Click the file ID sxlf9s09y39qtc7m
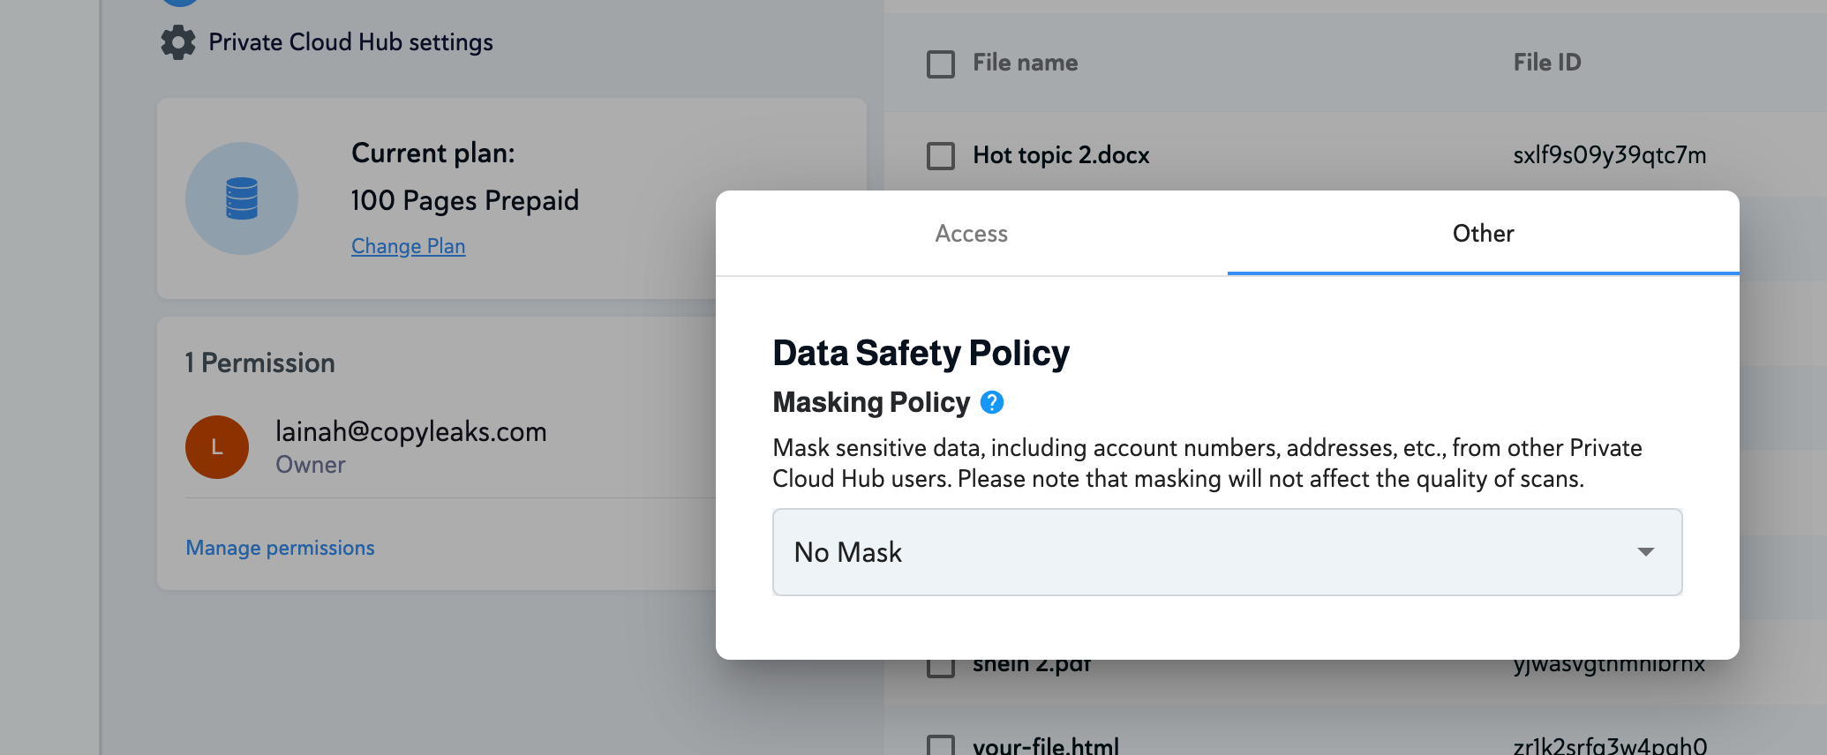Image resolution: width=1827 pixels, height=755 pixels. [1610, 155]
